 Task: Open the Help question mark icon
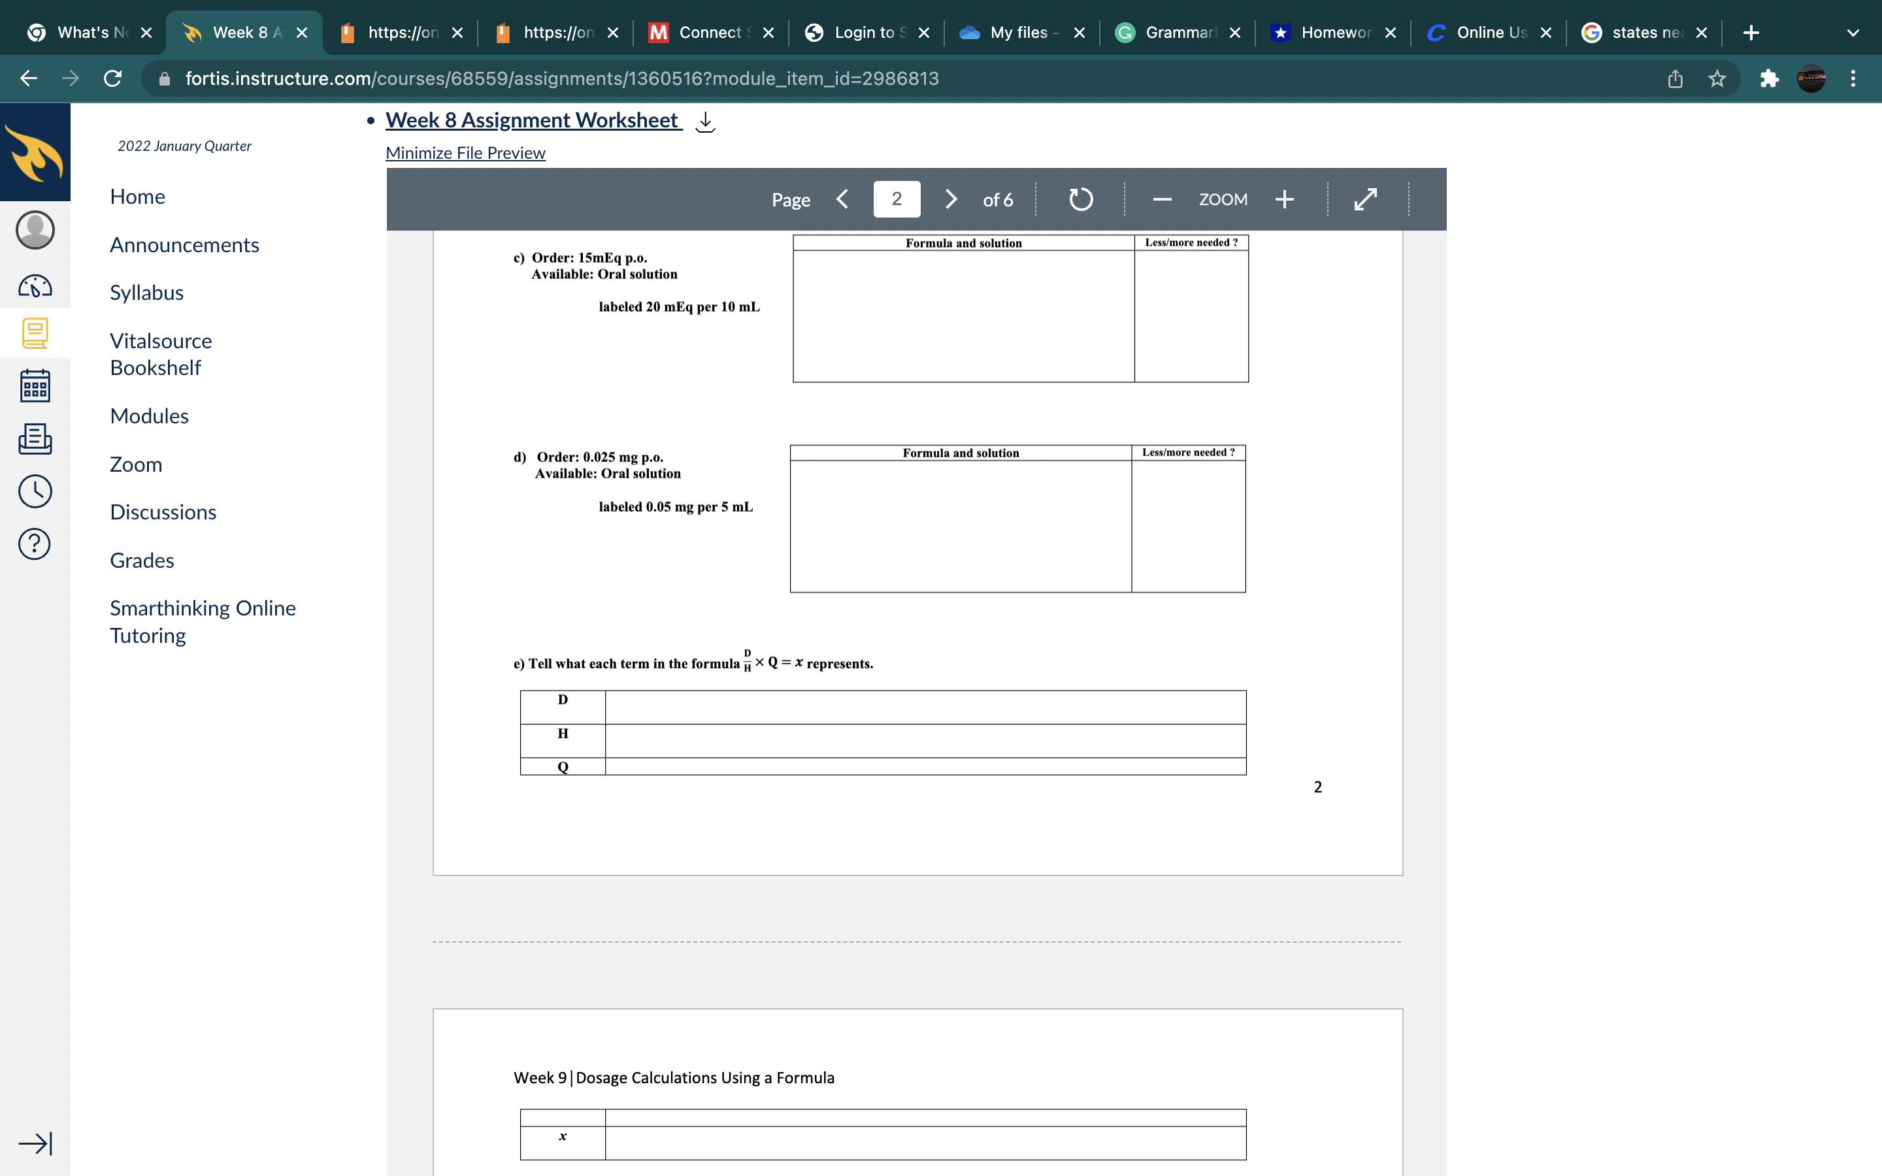35,544
